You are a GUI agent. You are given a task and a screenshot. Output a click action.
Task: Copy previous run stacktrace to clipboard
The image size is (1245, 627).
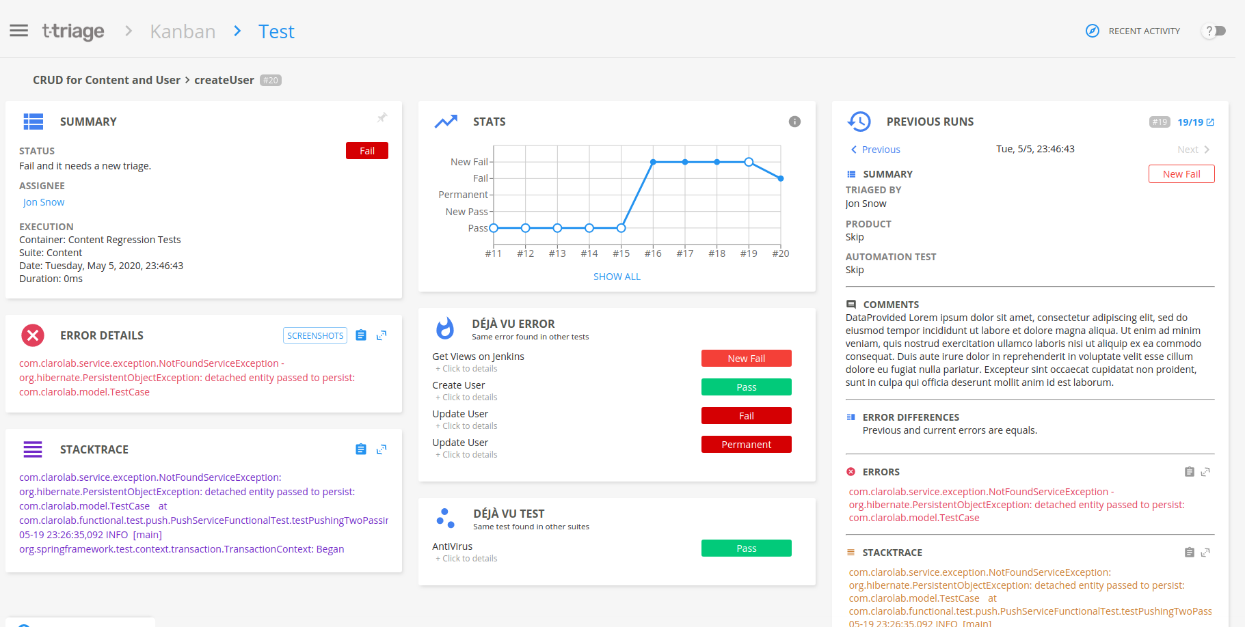[x=1190, y=553]
